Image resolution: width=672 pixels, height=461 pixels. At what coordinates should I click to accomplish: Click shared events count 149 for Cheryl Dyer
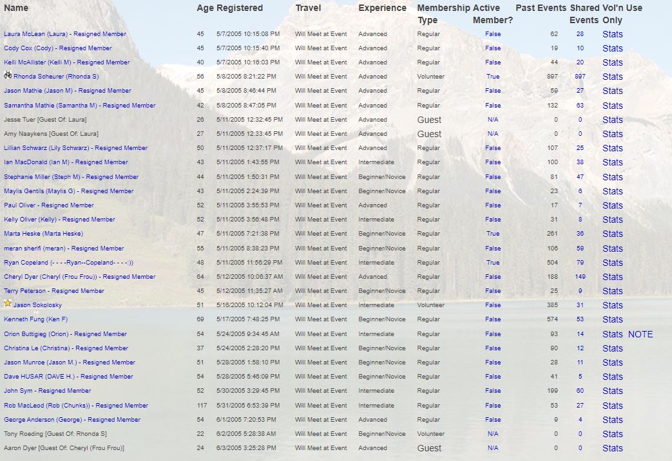[x=580, y=277]
